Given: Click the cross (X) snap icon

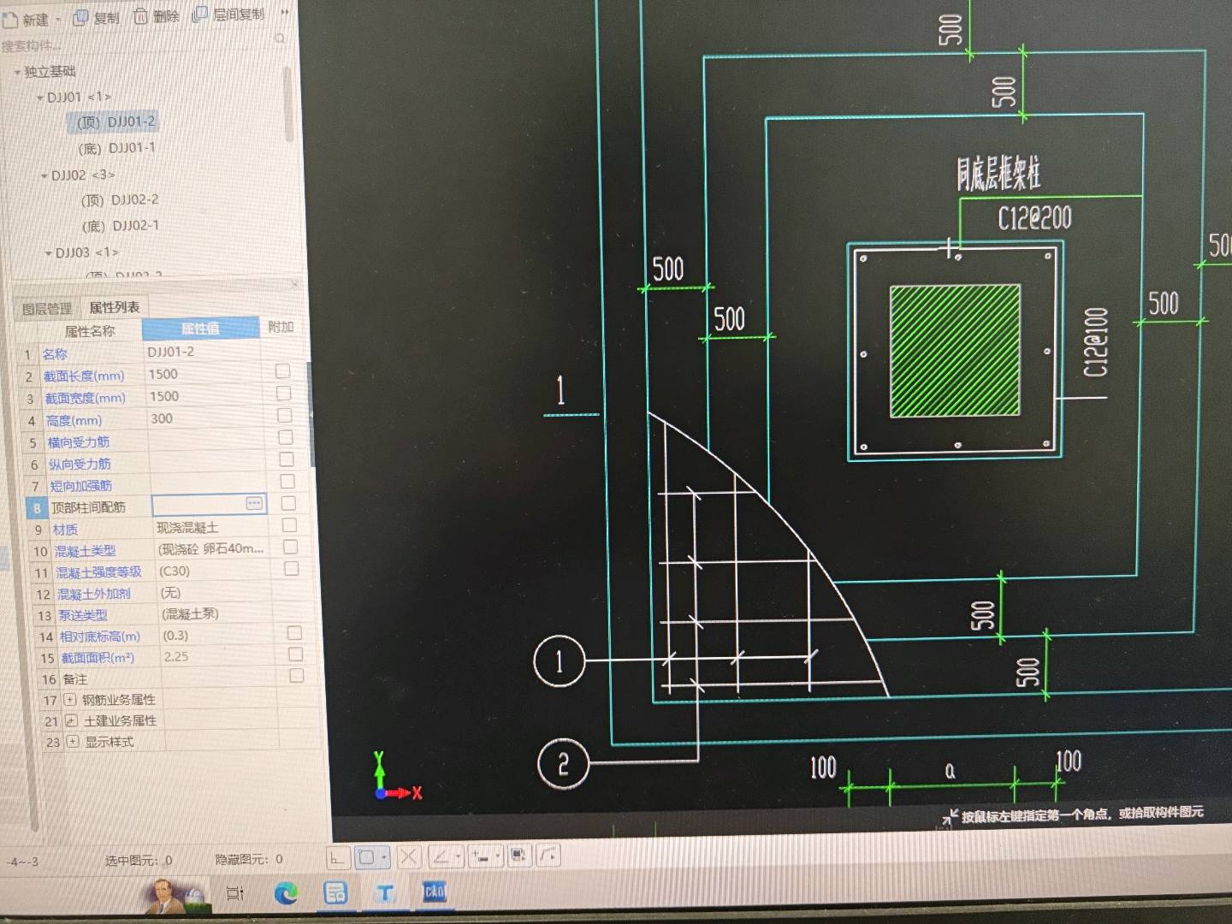Looking at the screenshot, I should pyautogui.click(x=408, y=856).
